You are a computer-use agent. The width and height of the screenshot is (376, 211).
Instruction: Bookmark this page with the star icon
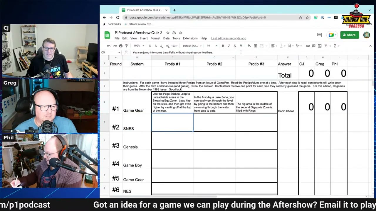[307, 18]
